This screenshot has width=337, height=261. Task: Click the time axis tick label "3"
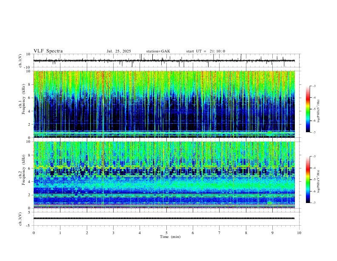pos(113,233)
